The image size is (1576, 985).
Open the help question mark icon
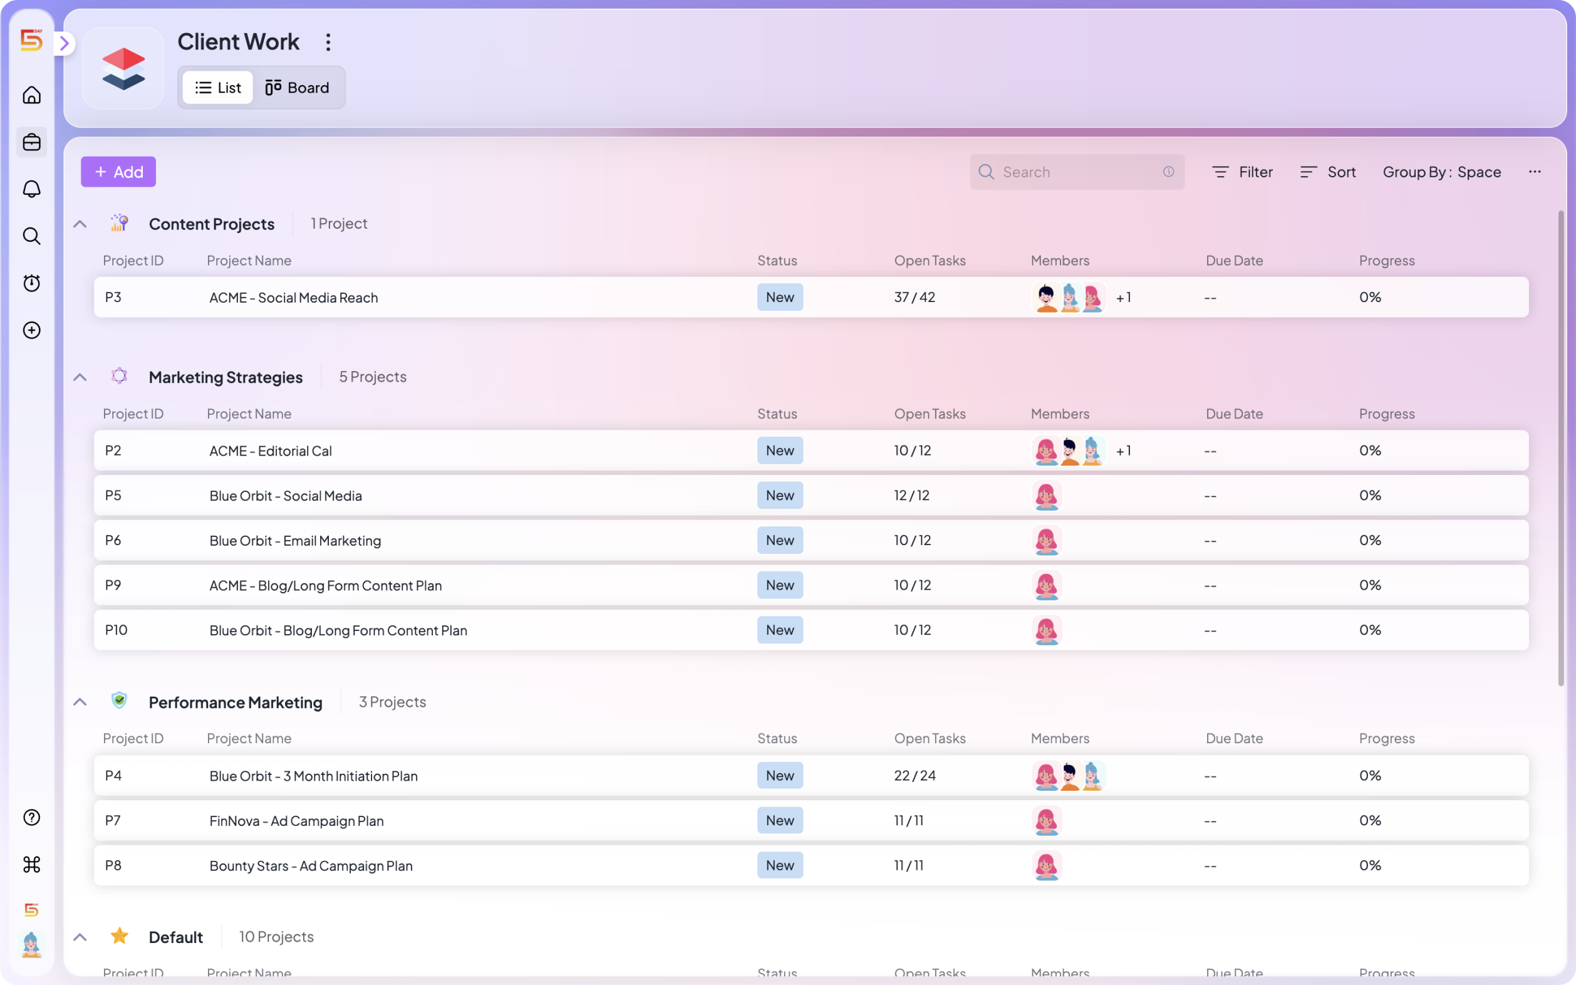tap(31, 817)
